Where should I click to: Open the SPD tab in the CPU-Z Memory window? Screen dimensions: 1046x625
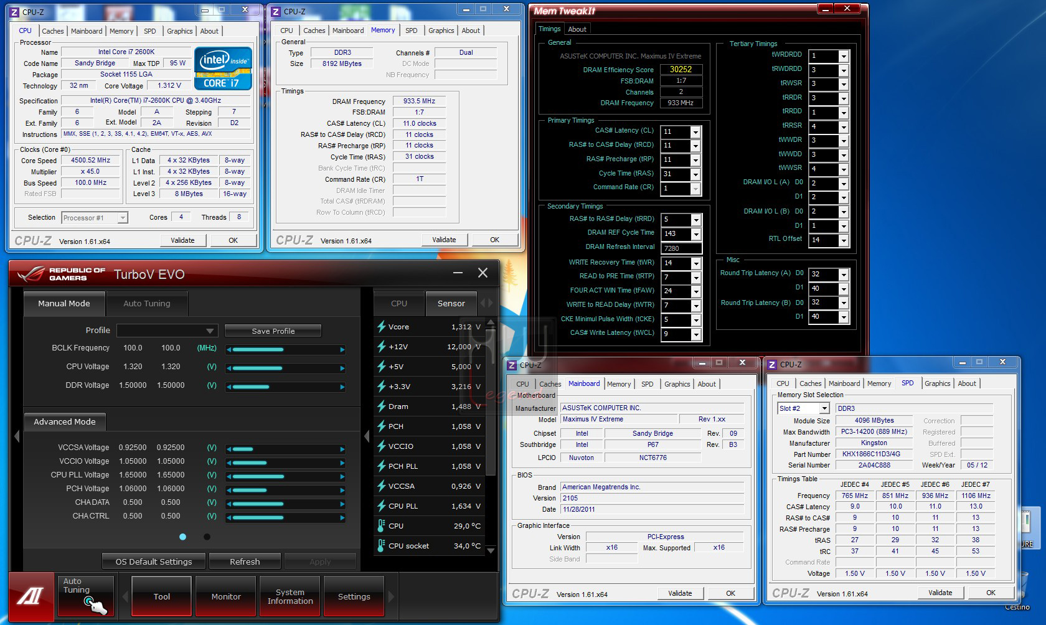click(x=412, y=31)
